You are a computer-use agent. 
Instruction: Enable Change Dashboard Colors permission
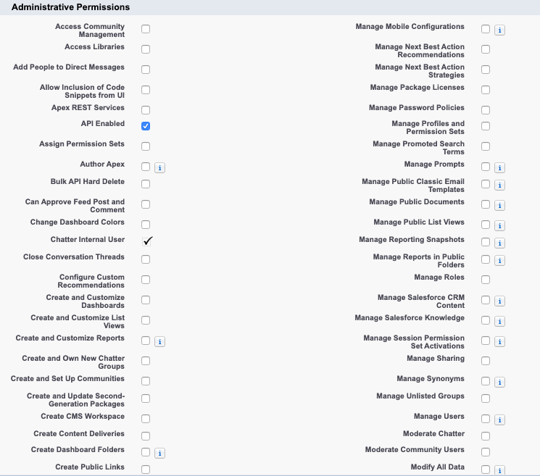point(146,225)
